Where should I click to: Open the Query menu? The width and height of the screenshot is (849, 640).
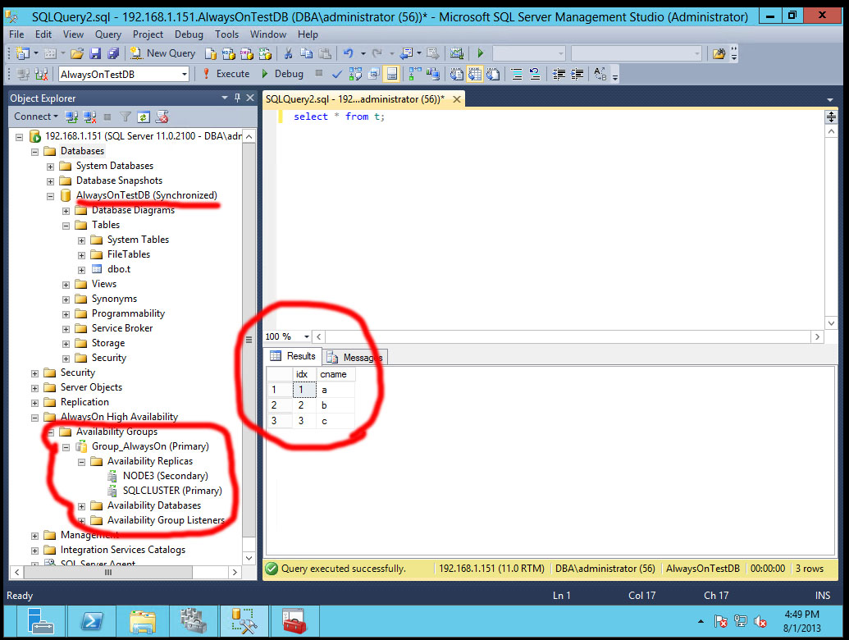(108, 34)
